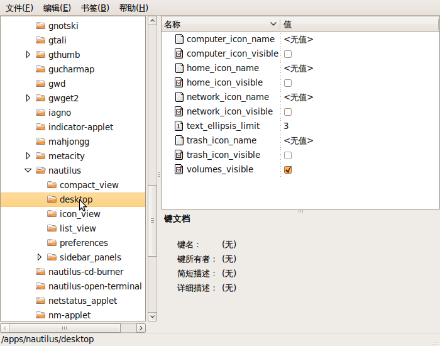The image size is (440, 346).
Task: Select the trash_icon_name key row
Action: pyautogui.click(x=300, y=140)
